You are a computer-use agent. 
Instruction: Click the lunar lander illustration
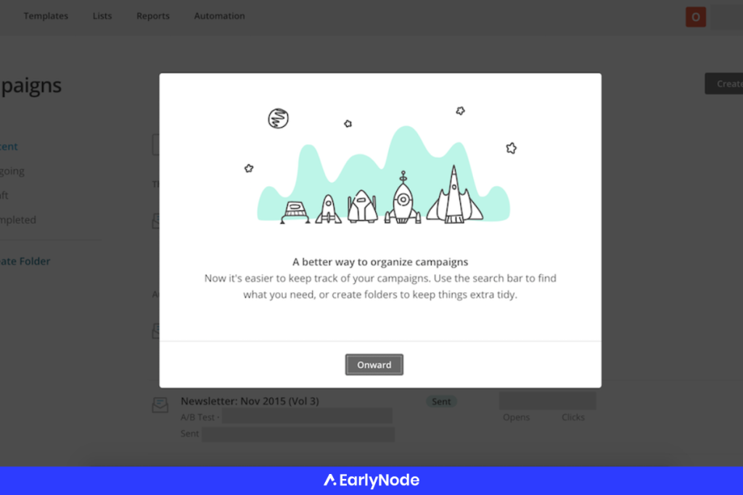pos(295,212)
